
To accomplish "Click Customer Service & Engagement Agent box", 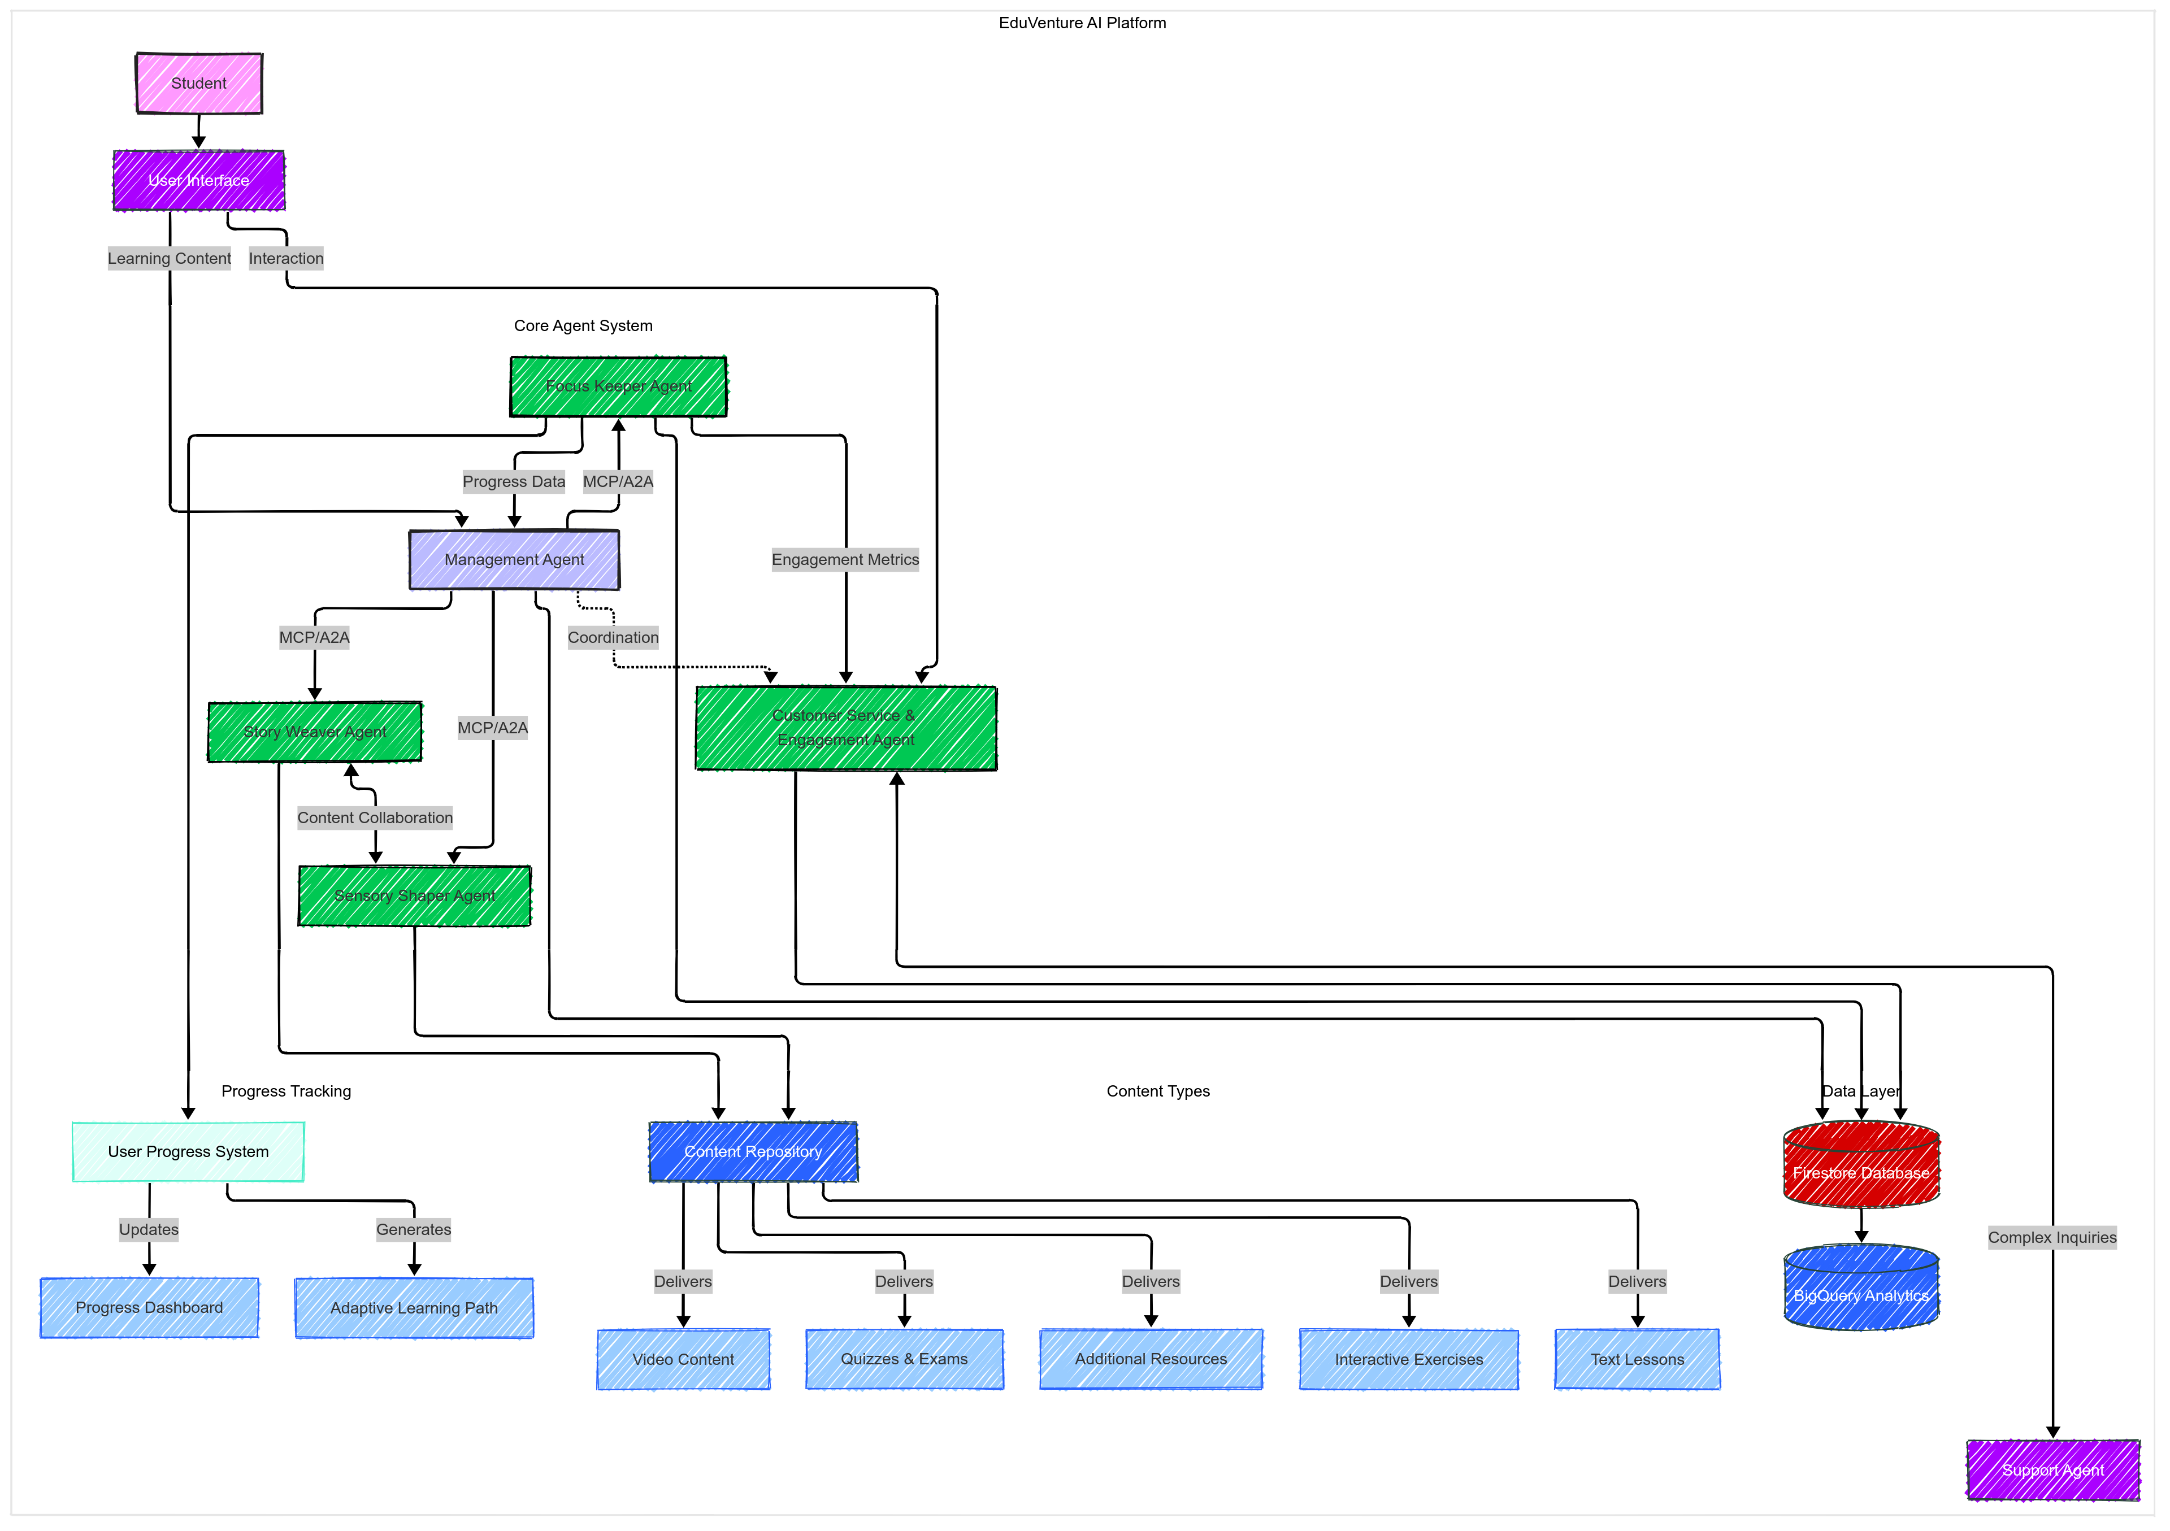I will pyautogui.click(x=846, y=728).
